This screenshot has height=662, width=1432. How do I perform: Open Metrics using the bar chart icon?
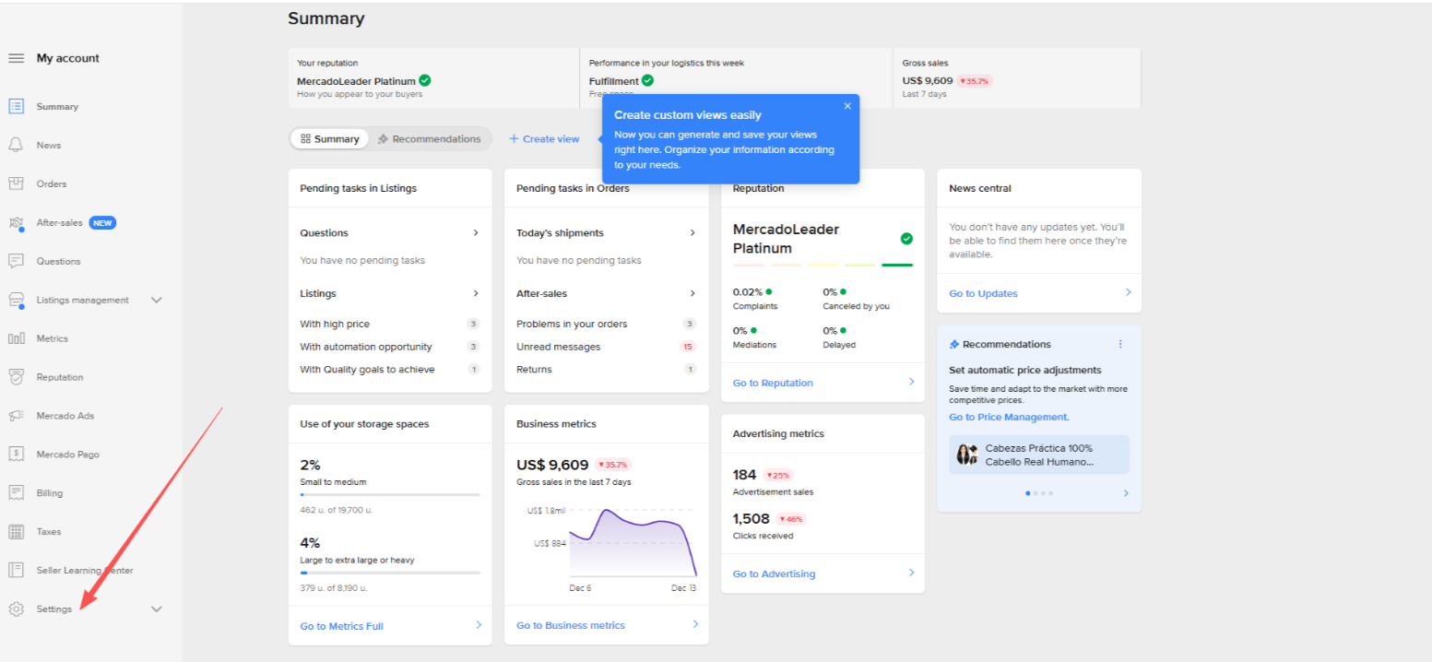[16, 338]
